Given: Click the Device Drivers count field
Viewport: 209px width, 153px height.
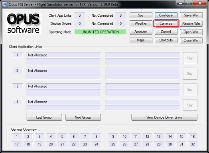Looking at the screenshot, I should pos(80,24).
